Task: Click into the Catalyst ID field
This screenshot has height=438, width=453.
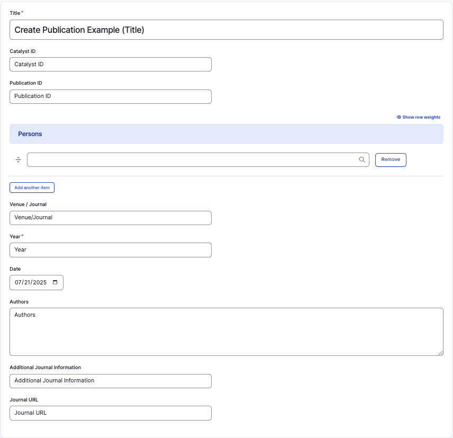Action: coord(110,64)
